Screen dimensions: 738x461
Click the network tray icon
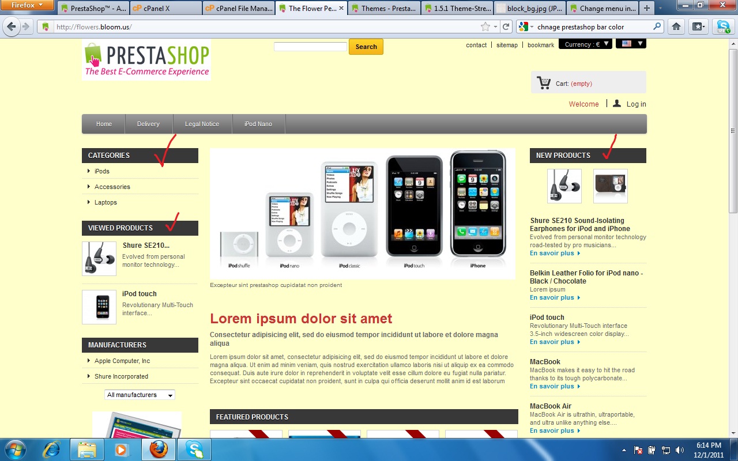click(666, 449)
